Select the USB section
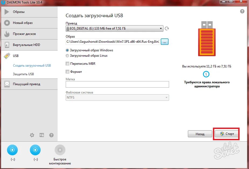This screenshot has height=169, width=249. click(x=29, y=56)
